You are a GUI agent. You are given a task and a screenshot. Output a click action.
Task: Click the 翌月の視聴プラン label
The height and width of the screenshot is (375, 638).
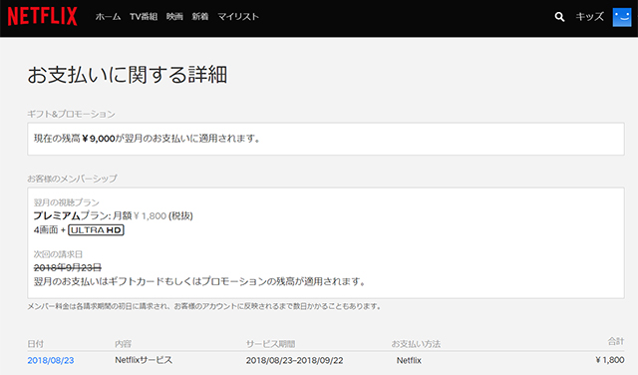(x=67, y=202)
